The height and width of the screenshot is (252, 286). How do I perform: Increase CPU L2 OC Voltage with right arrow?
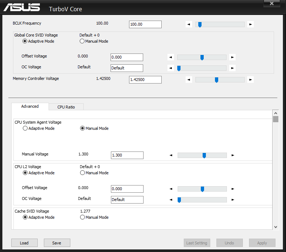pyautogui.click(x=233, y=200)
